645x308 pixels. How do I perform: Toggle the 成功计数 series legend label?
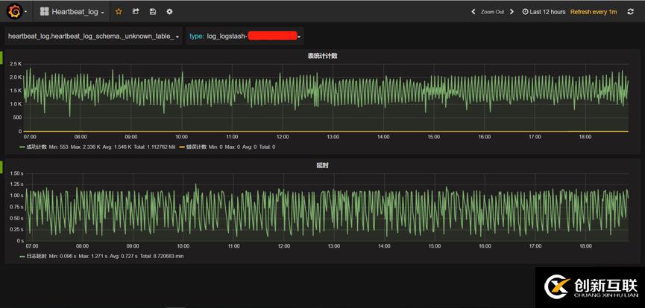point(37,147)
